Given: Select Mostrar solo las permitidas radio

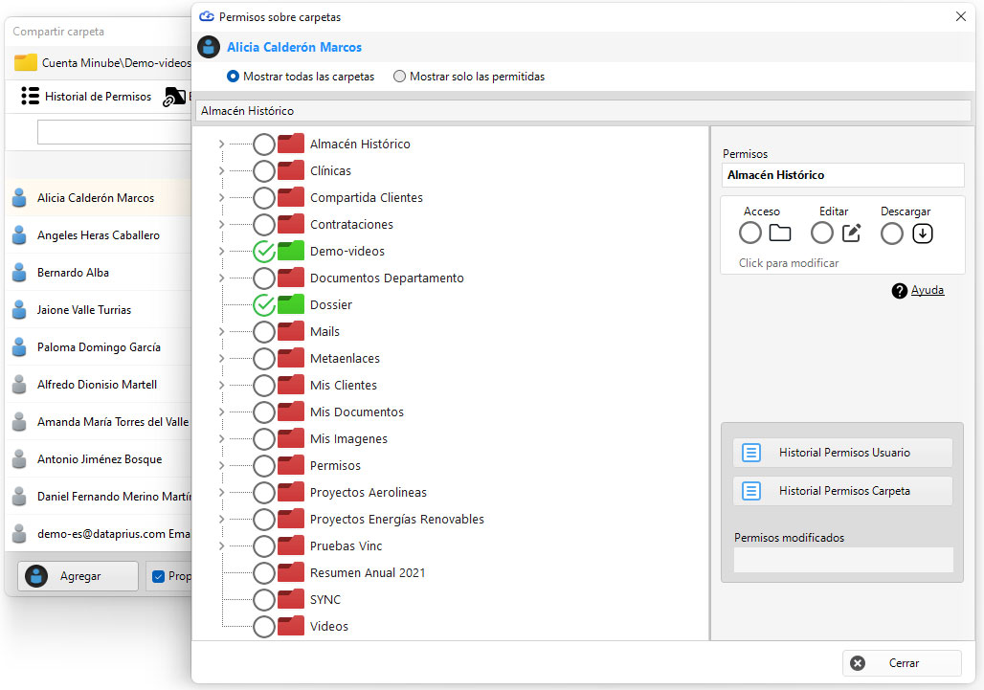Looking at the screenshot, I should click(x=399, y=77).
